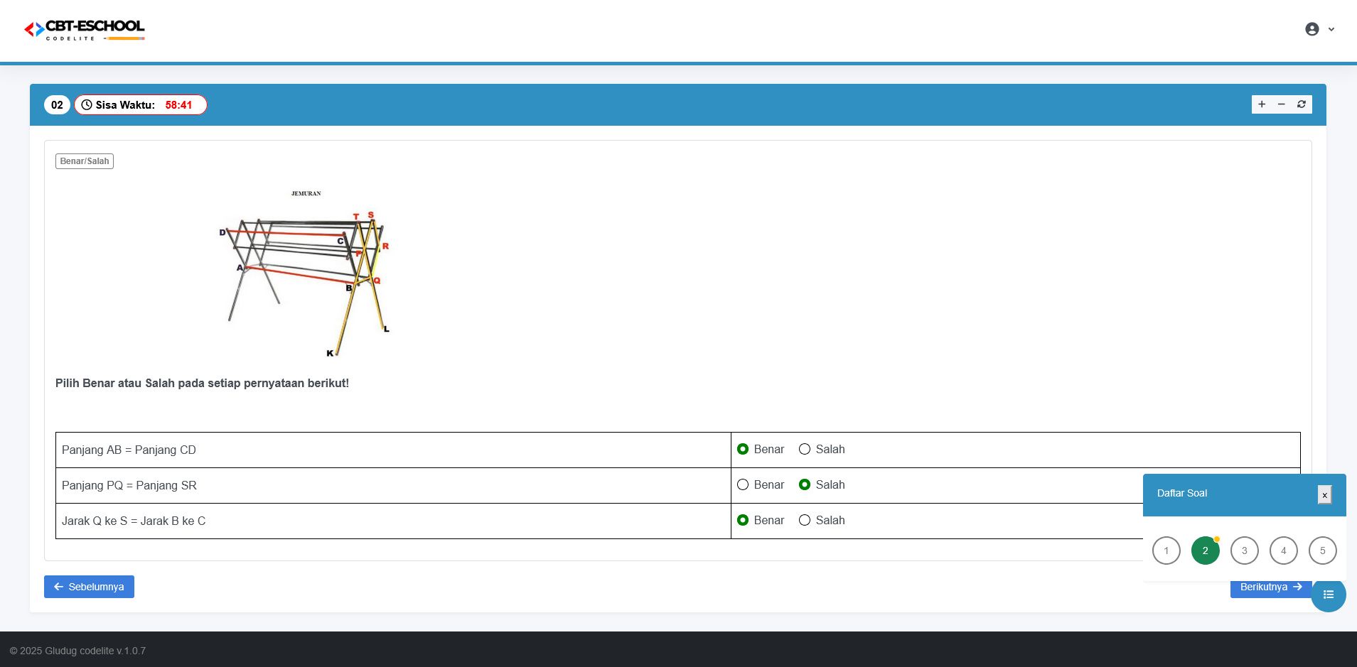Click the remaining time 58:41 display
This screenshot has width=1357, height=667.
click(178, 104)
